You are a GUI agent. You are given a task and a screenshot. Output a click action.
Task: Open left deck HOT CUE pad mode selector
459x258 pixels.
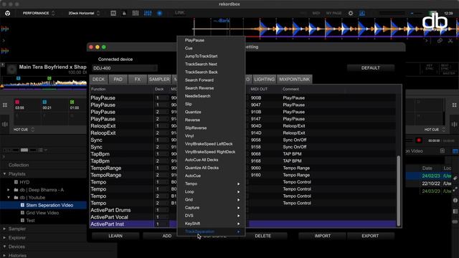tap(24, 129)
